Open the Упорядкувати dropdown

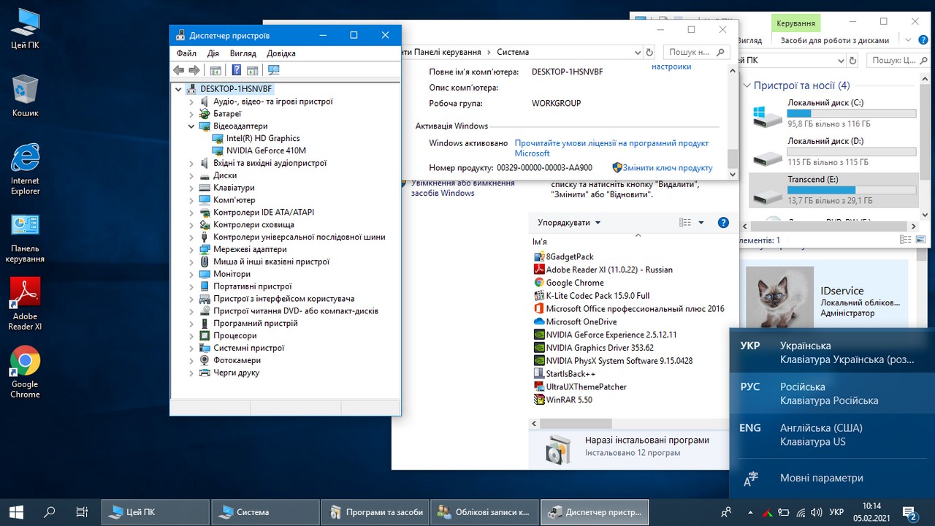pyautogui.click(x=569, y=223)
